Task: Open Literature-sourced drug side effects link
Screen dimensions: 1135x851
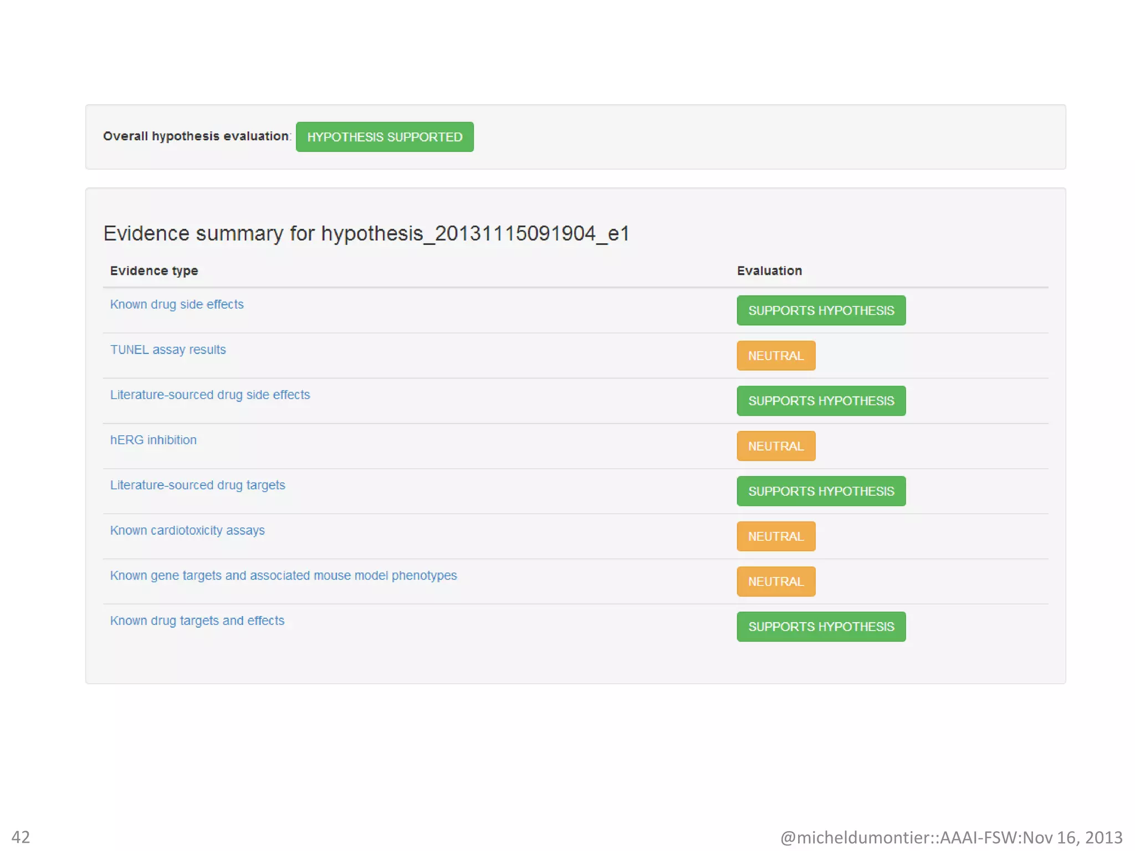Action: (x=209, y=394)
